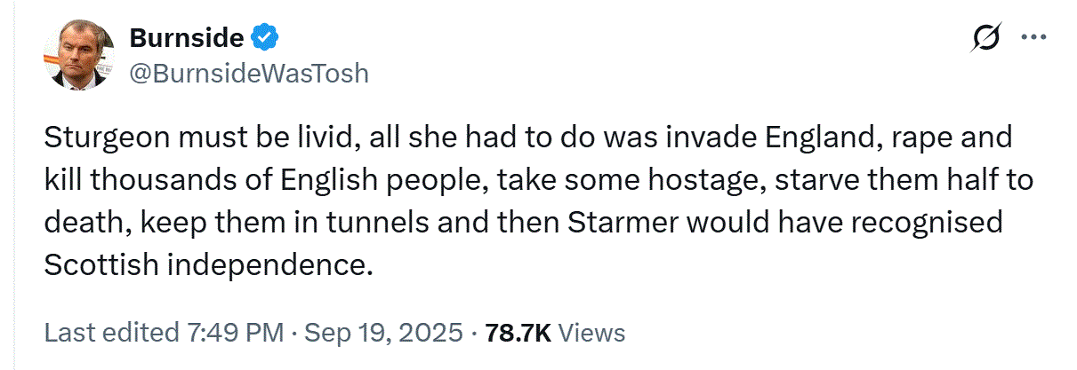This screenshot has height=370, width=1077.
Task: Click the @BurnsideWasTosh handle
Action: [249, 73]
